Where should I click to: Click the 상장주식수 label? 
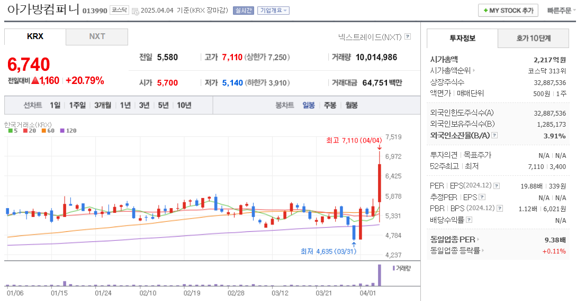447,82
